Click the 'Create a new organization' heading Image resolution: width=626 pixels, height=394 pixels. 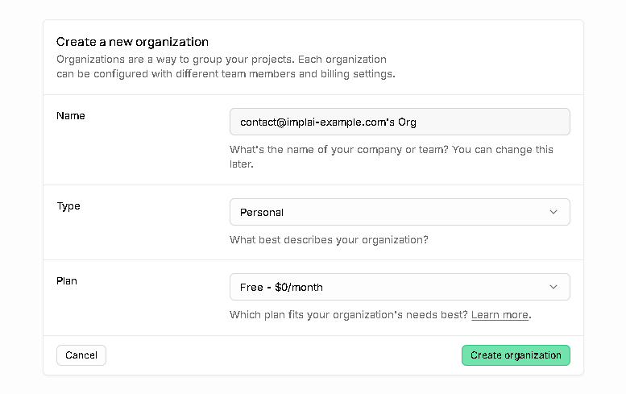(132, 42)
